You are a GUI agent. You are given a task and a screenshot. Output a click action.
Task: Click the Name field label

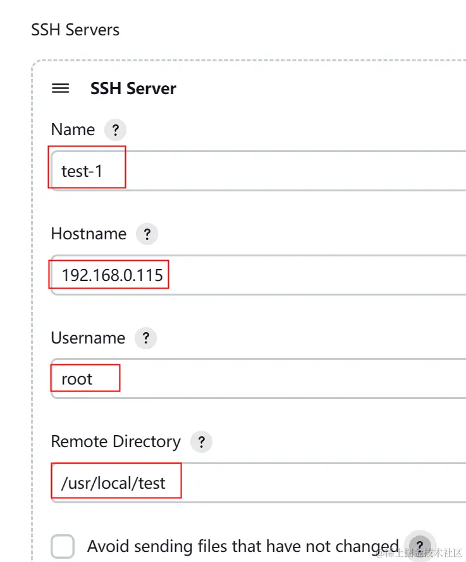(73, 129)
